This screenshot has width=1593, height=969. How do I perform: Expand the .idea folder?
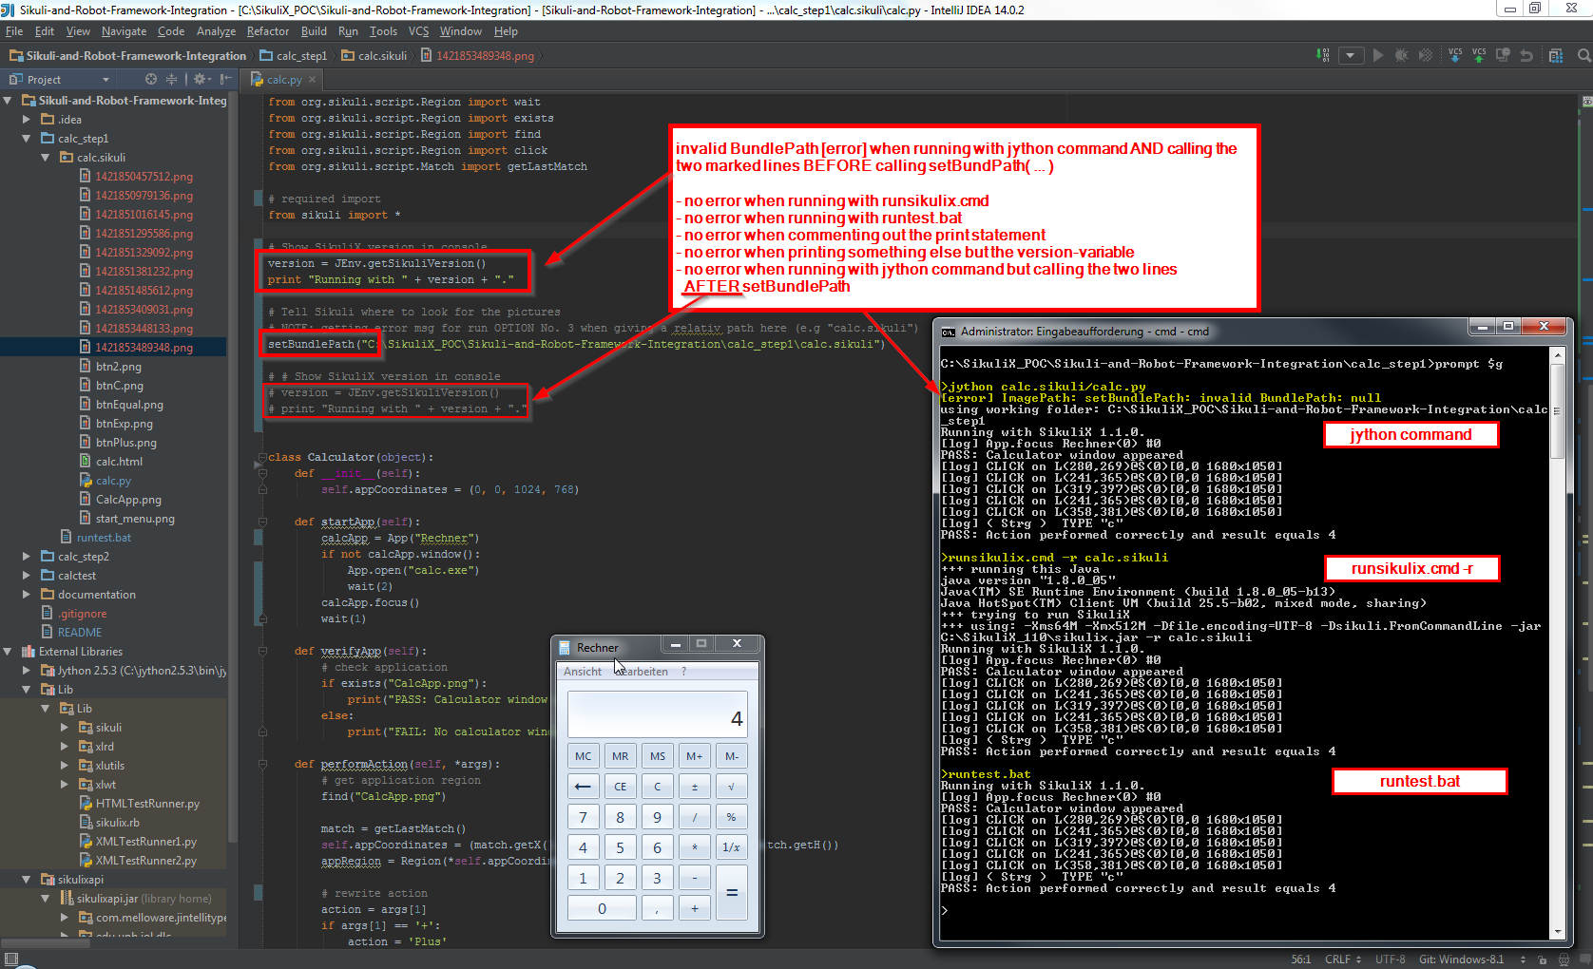click(27, 120)
